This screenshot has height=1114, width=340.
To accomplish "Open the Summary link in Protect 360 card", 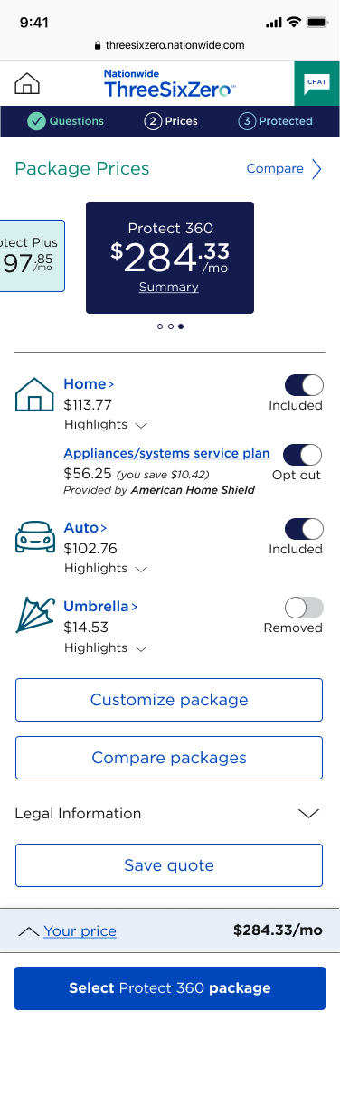I will (169, 287).
